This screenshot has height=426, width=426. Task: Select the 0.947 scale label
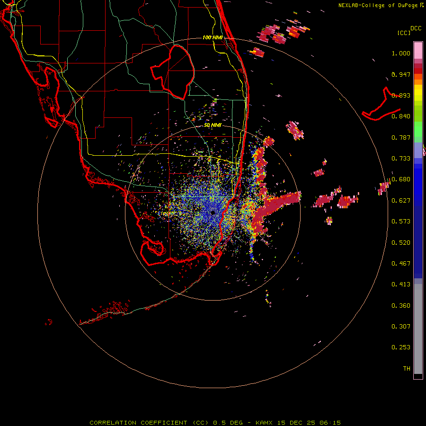click(401, 74)
